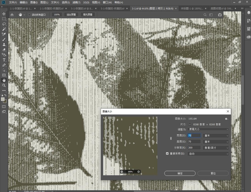Set the foreground color swatch
Screen dimensions: 251x192
(x=3, y=99)
